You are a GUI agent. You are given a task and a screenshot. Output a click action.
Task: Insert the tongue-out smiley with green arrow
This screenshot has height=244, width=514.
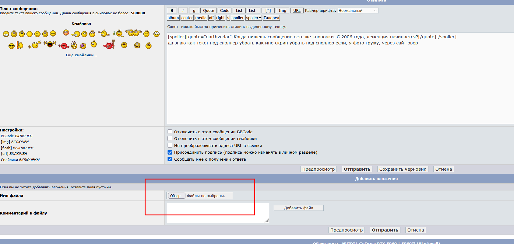click(118, 33)
